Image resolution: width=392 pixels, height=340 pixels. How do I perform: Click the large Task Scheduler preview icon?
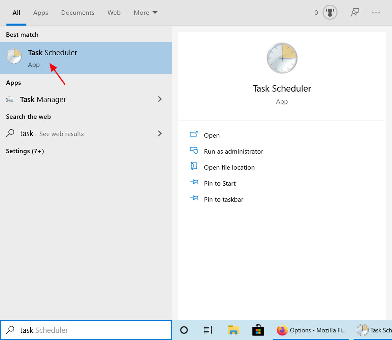(282, 58)
